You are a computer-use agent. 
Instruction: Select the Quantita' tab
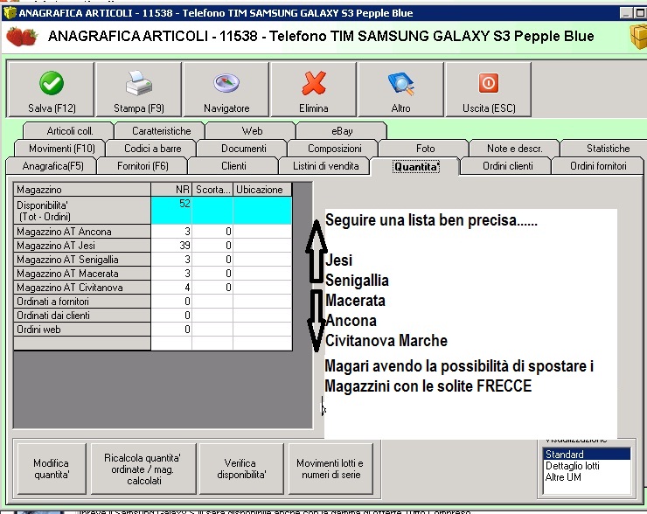tap(416, 166)
